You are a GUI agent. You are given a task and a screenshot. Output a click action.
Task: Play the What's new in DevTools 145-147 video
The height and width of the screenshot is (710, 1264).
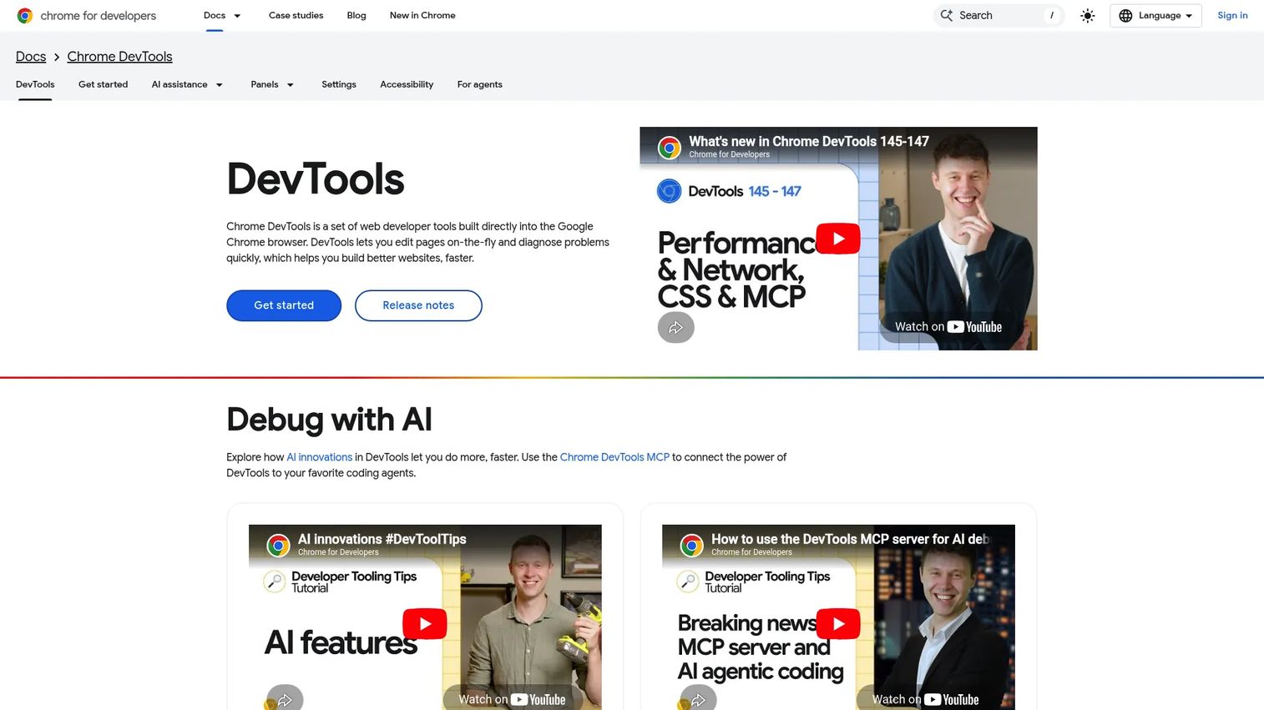[838, 239]
